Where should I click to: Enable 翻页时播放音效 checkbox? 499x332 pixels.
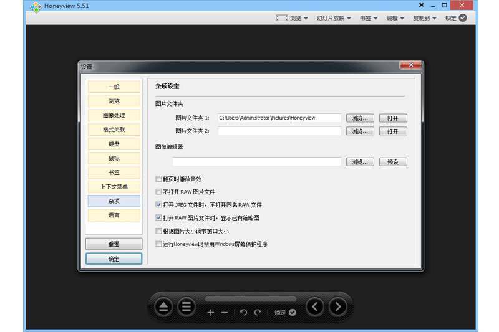click(158, 179)
